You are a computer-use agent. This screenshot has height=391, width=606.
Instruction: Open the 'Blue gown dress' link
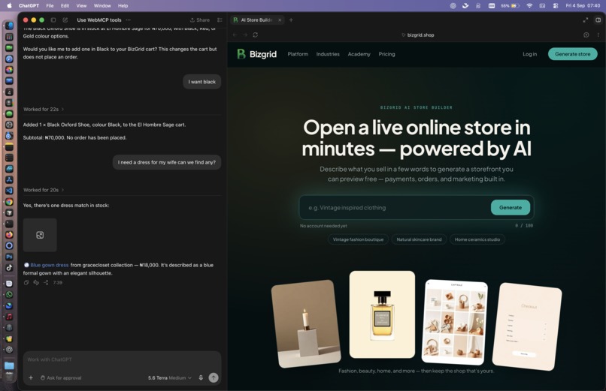coord(50,265)
